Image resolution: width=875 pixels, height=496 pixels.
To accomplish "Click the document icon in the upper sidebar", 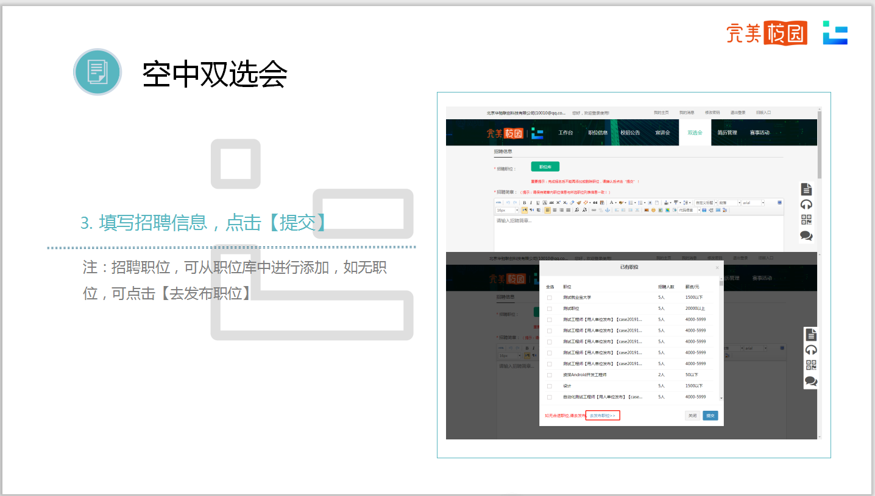I will 806,189.
